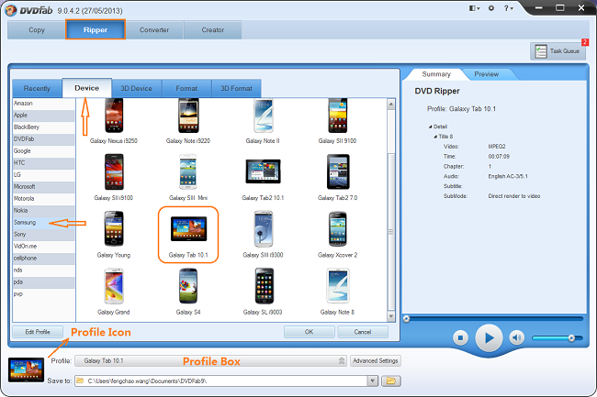Switch to the Ripper module tab
Image resolution: width=597 pixels, height=397 pixels.
pyautogui.click(x=96, y=29)
